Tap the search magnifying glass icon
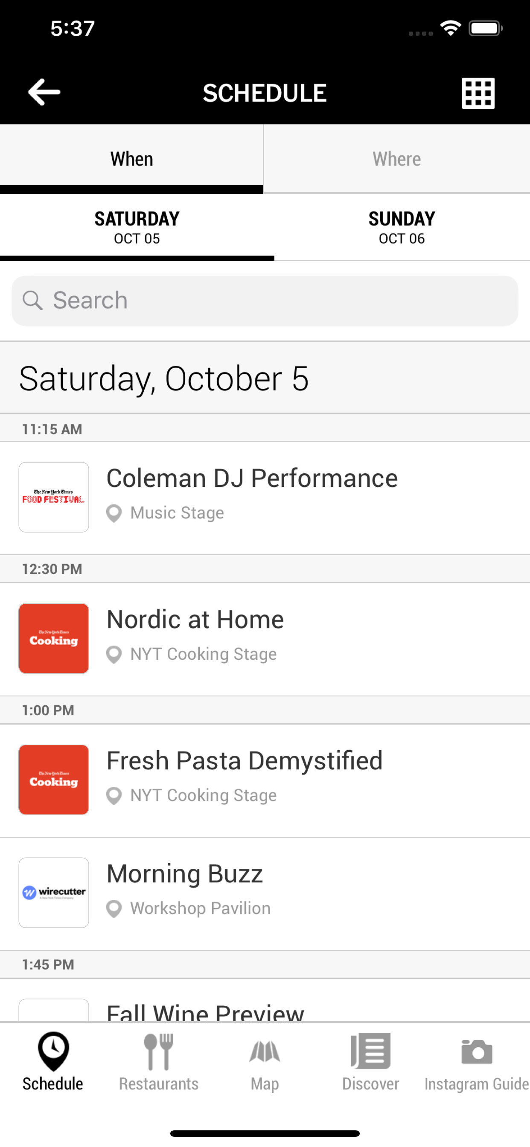The width and height of the screenshot is (530, 1147). coord(32,300)
